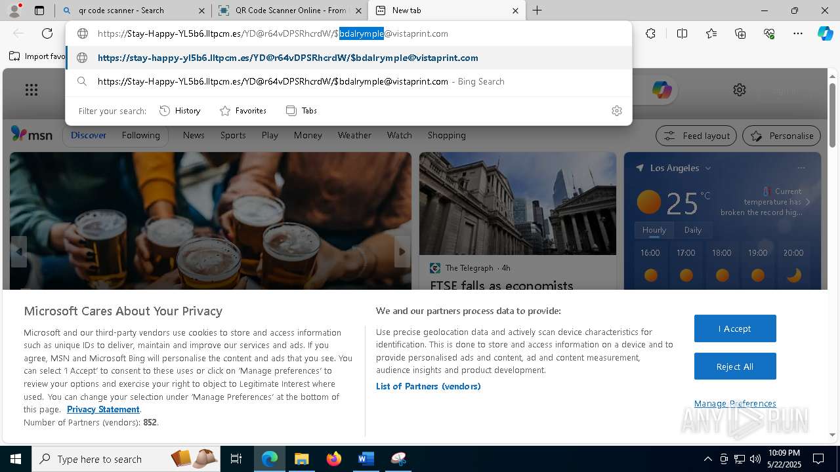Select the Bing Search suggestion row
Image resolution: width=840 pixels, height=472 pixels.
[348, 81]
